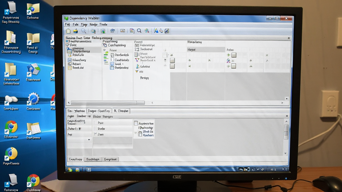Screen dimensions: 342x192
Task: Click the colorful starburst toolbar icon
Action: pyautogui.click(x=147, y=31)
